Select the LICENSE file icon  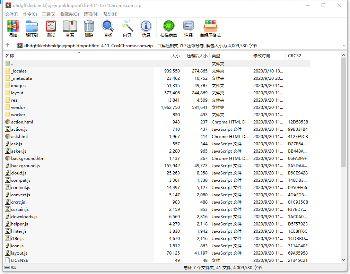8,260
